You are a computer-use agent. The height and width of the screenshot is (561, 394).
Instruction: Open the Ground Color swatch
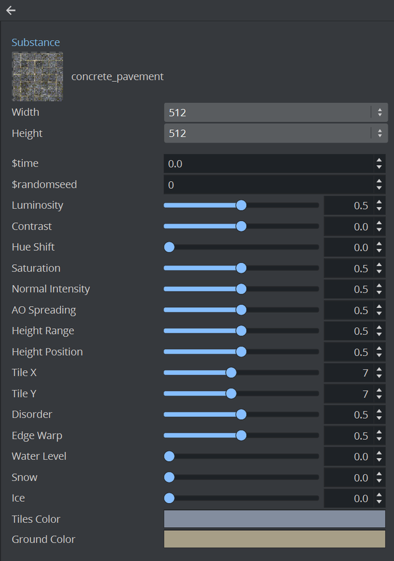[x=275, y=539]
